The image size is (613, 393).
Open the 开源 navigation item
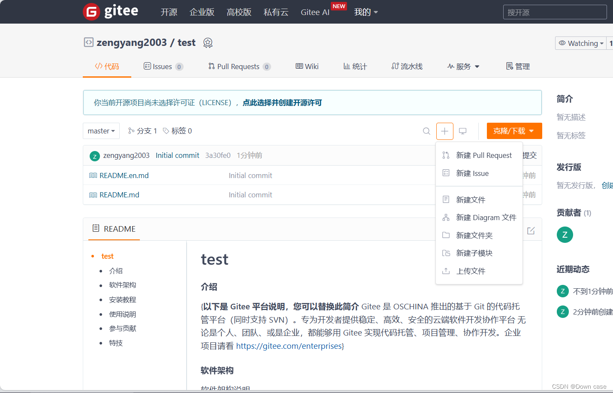coord(169,12)
